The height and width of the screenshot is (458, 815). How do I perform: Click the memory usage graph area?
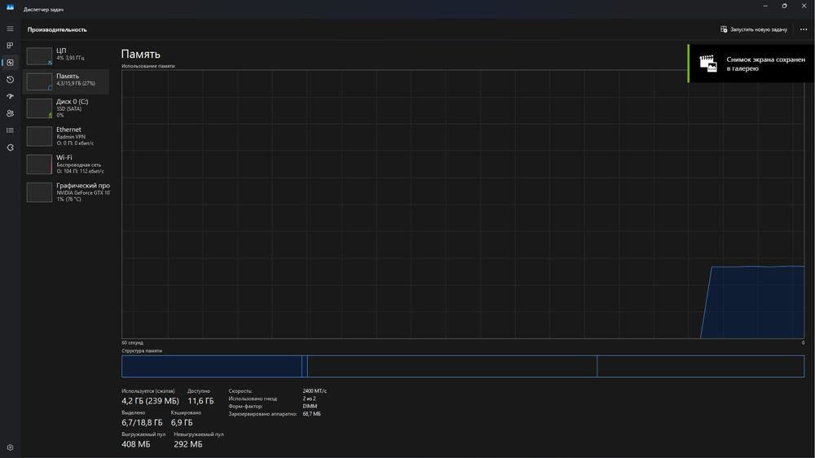[x=463, y=205]
